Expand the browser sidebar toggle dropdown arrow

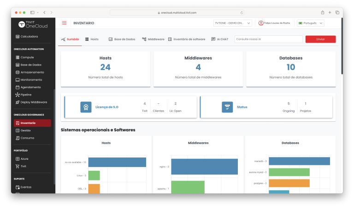pos(38,12)
